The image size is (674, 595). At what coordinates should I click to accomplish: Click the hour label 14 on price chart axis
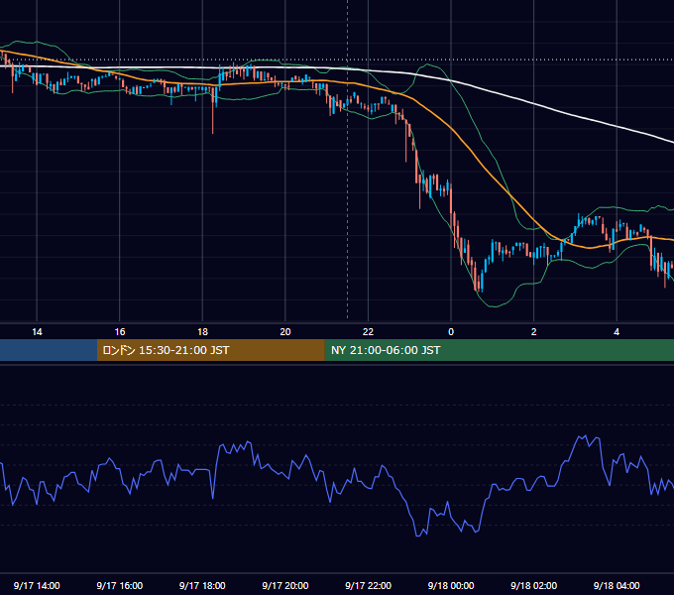[x=37, y=332]
